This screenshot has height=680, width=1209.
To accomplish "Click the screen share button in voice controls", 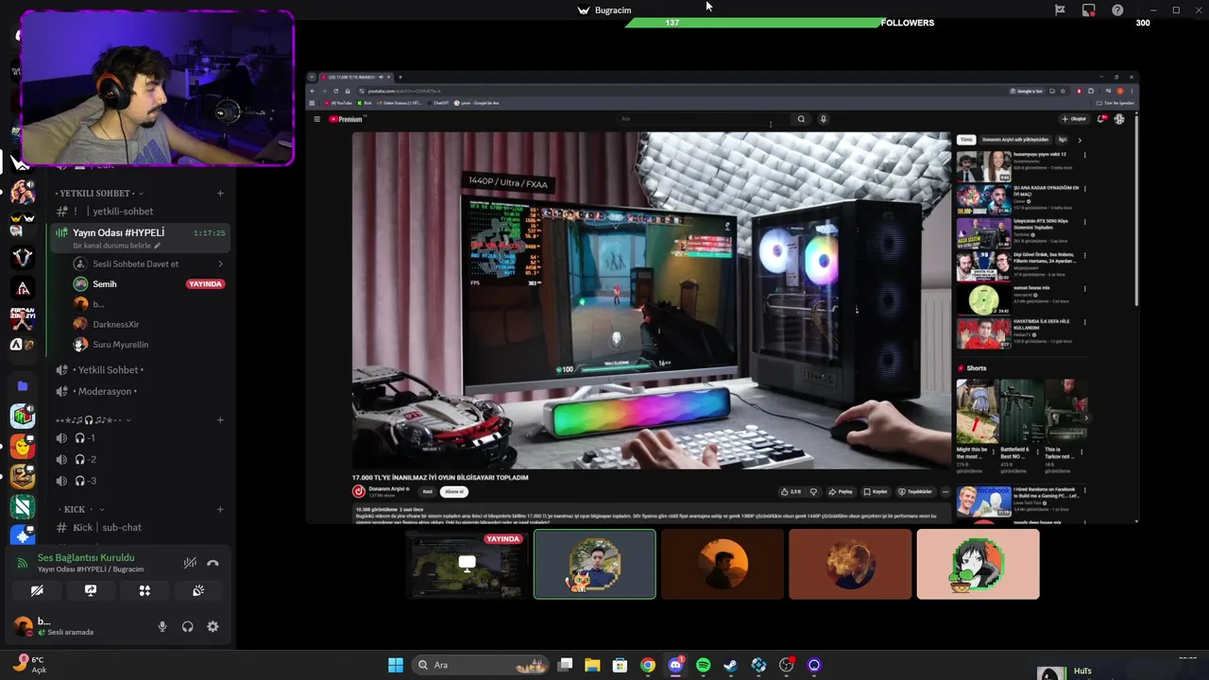I will 91,590.
